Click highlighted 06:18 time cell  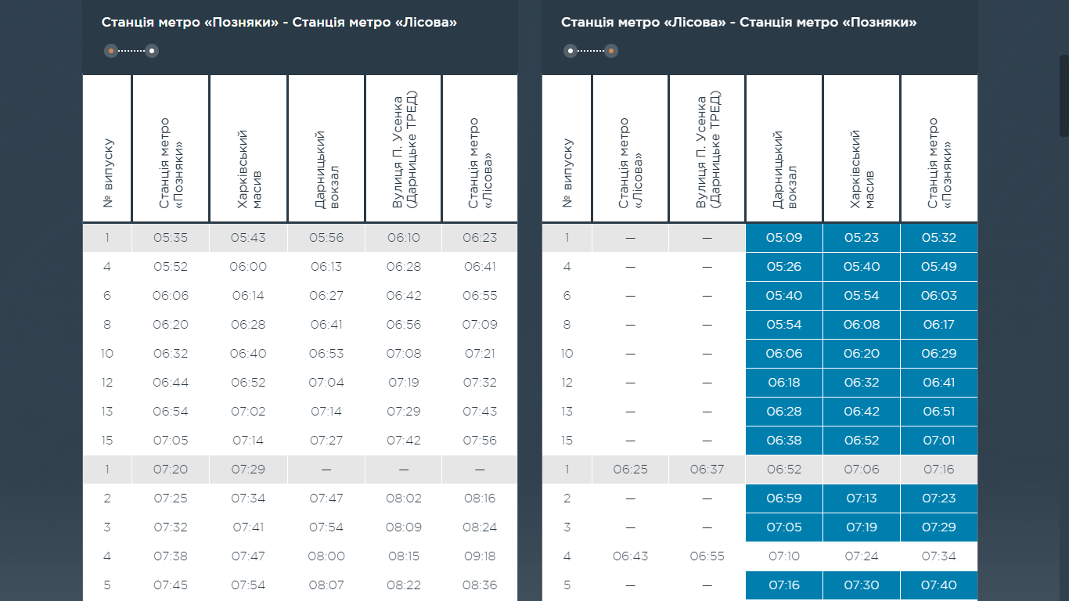pos(784,383)
